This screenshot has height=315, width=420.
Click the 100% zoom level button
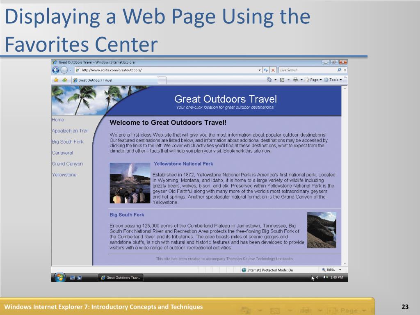(329, 270)
